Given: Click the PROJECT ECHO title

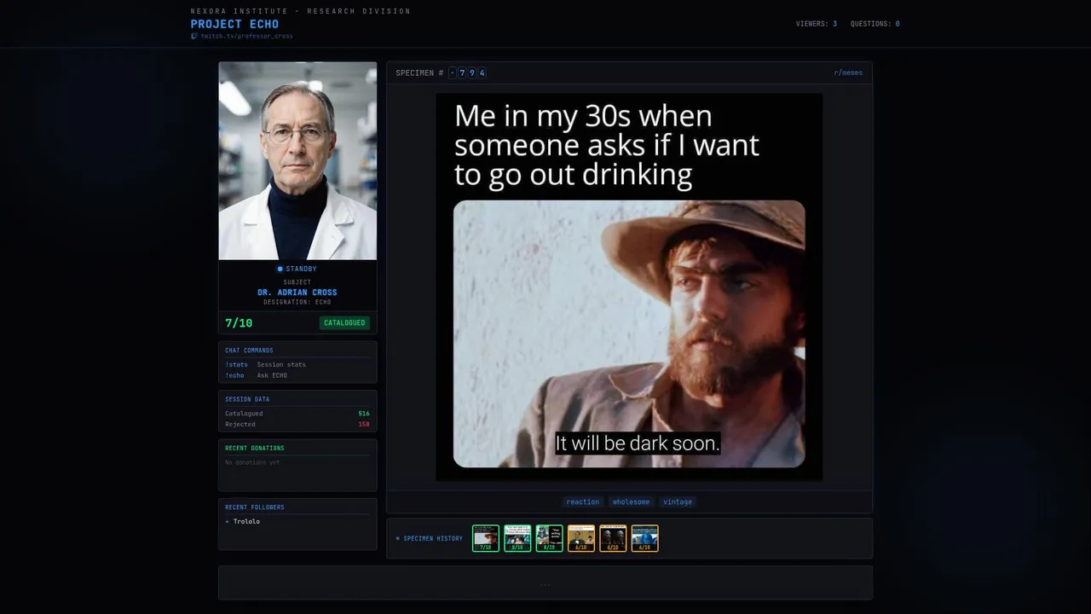Looking at the screenshot, I should tap(234, 24).
